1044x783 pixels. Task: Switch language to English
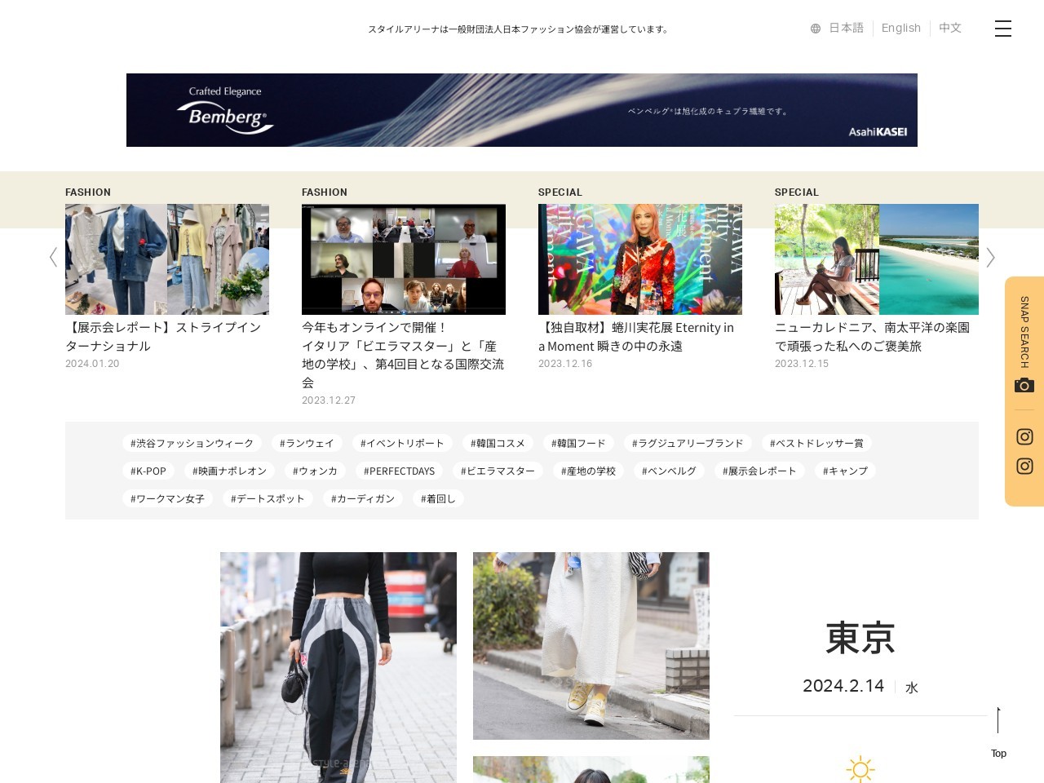(x=900, y=28)
